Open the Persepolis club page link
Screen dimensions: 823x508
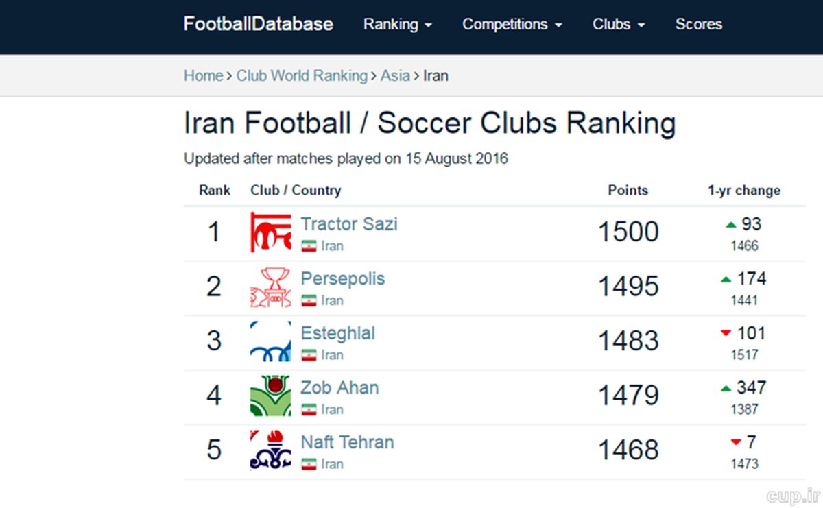[x=342, y=279]
